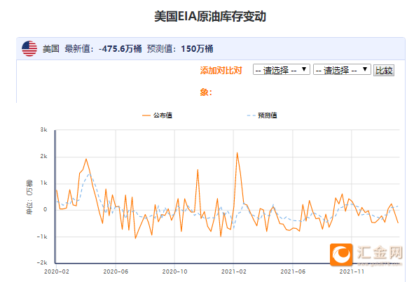The image size is (414, 282).
Task: Click the US flag icon
Action: click(29, 48)
